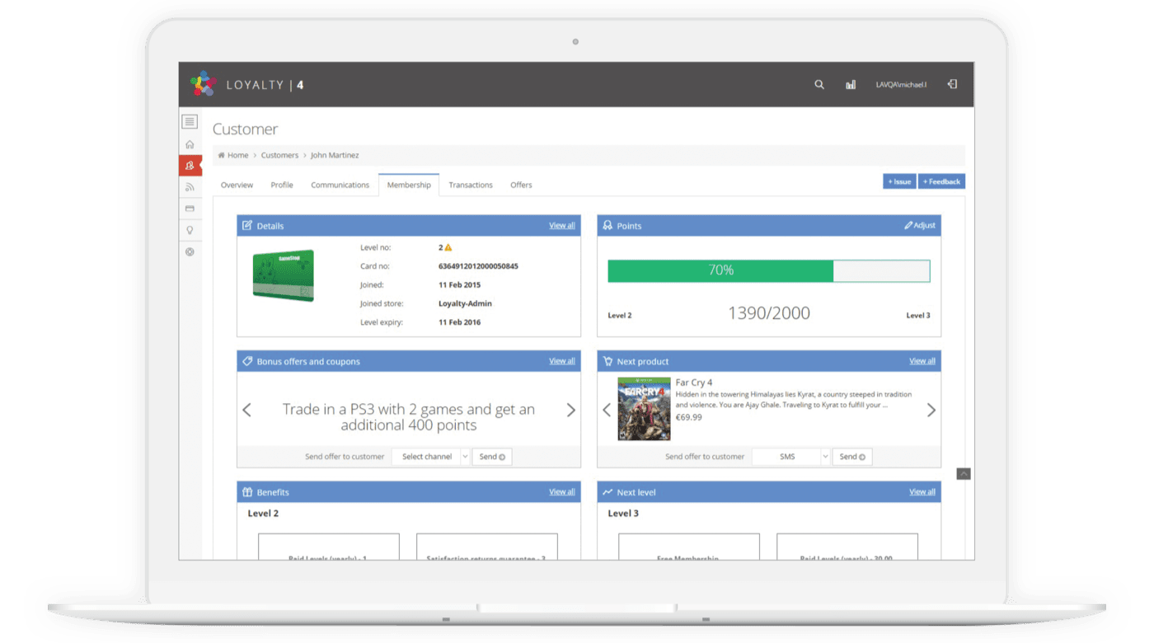Open the SMS channel dropdown

(790, 457)
